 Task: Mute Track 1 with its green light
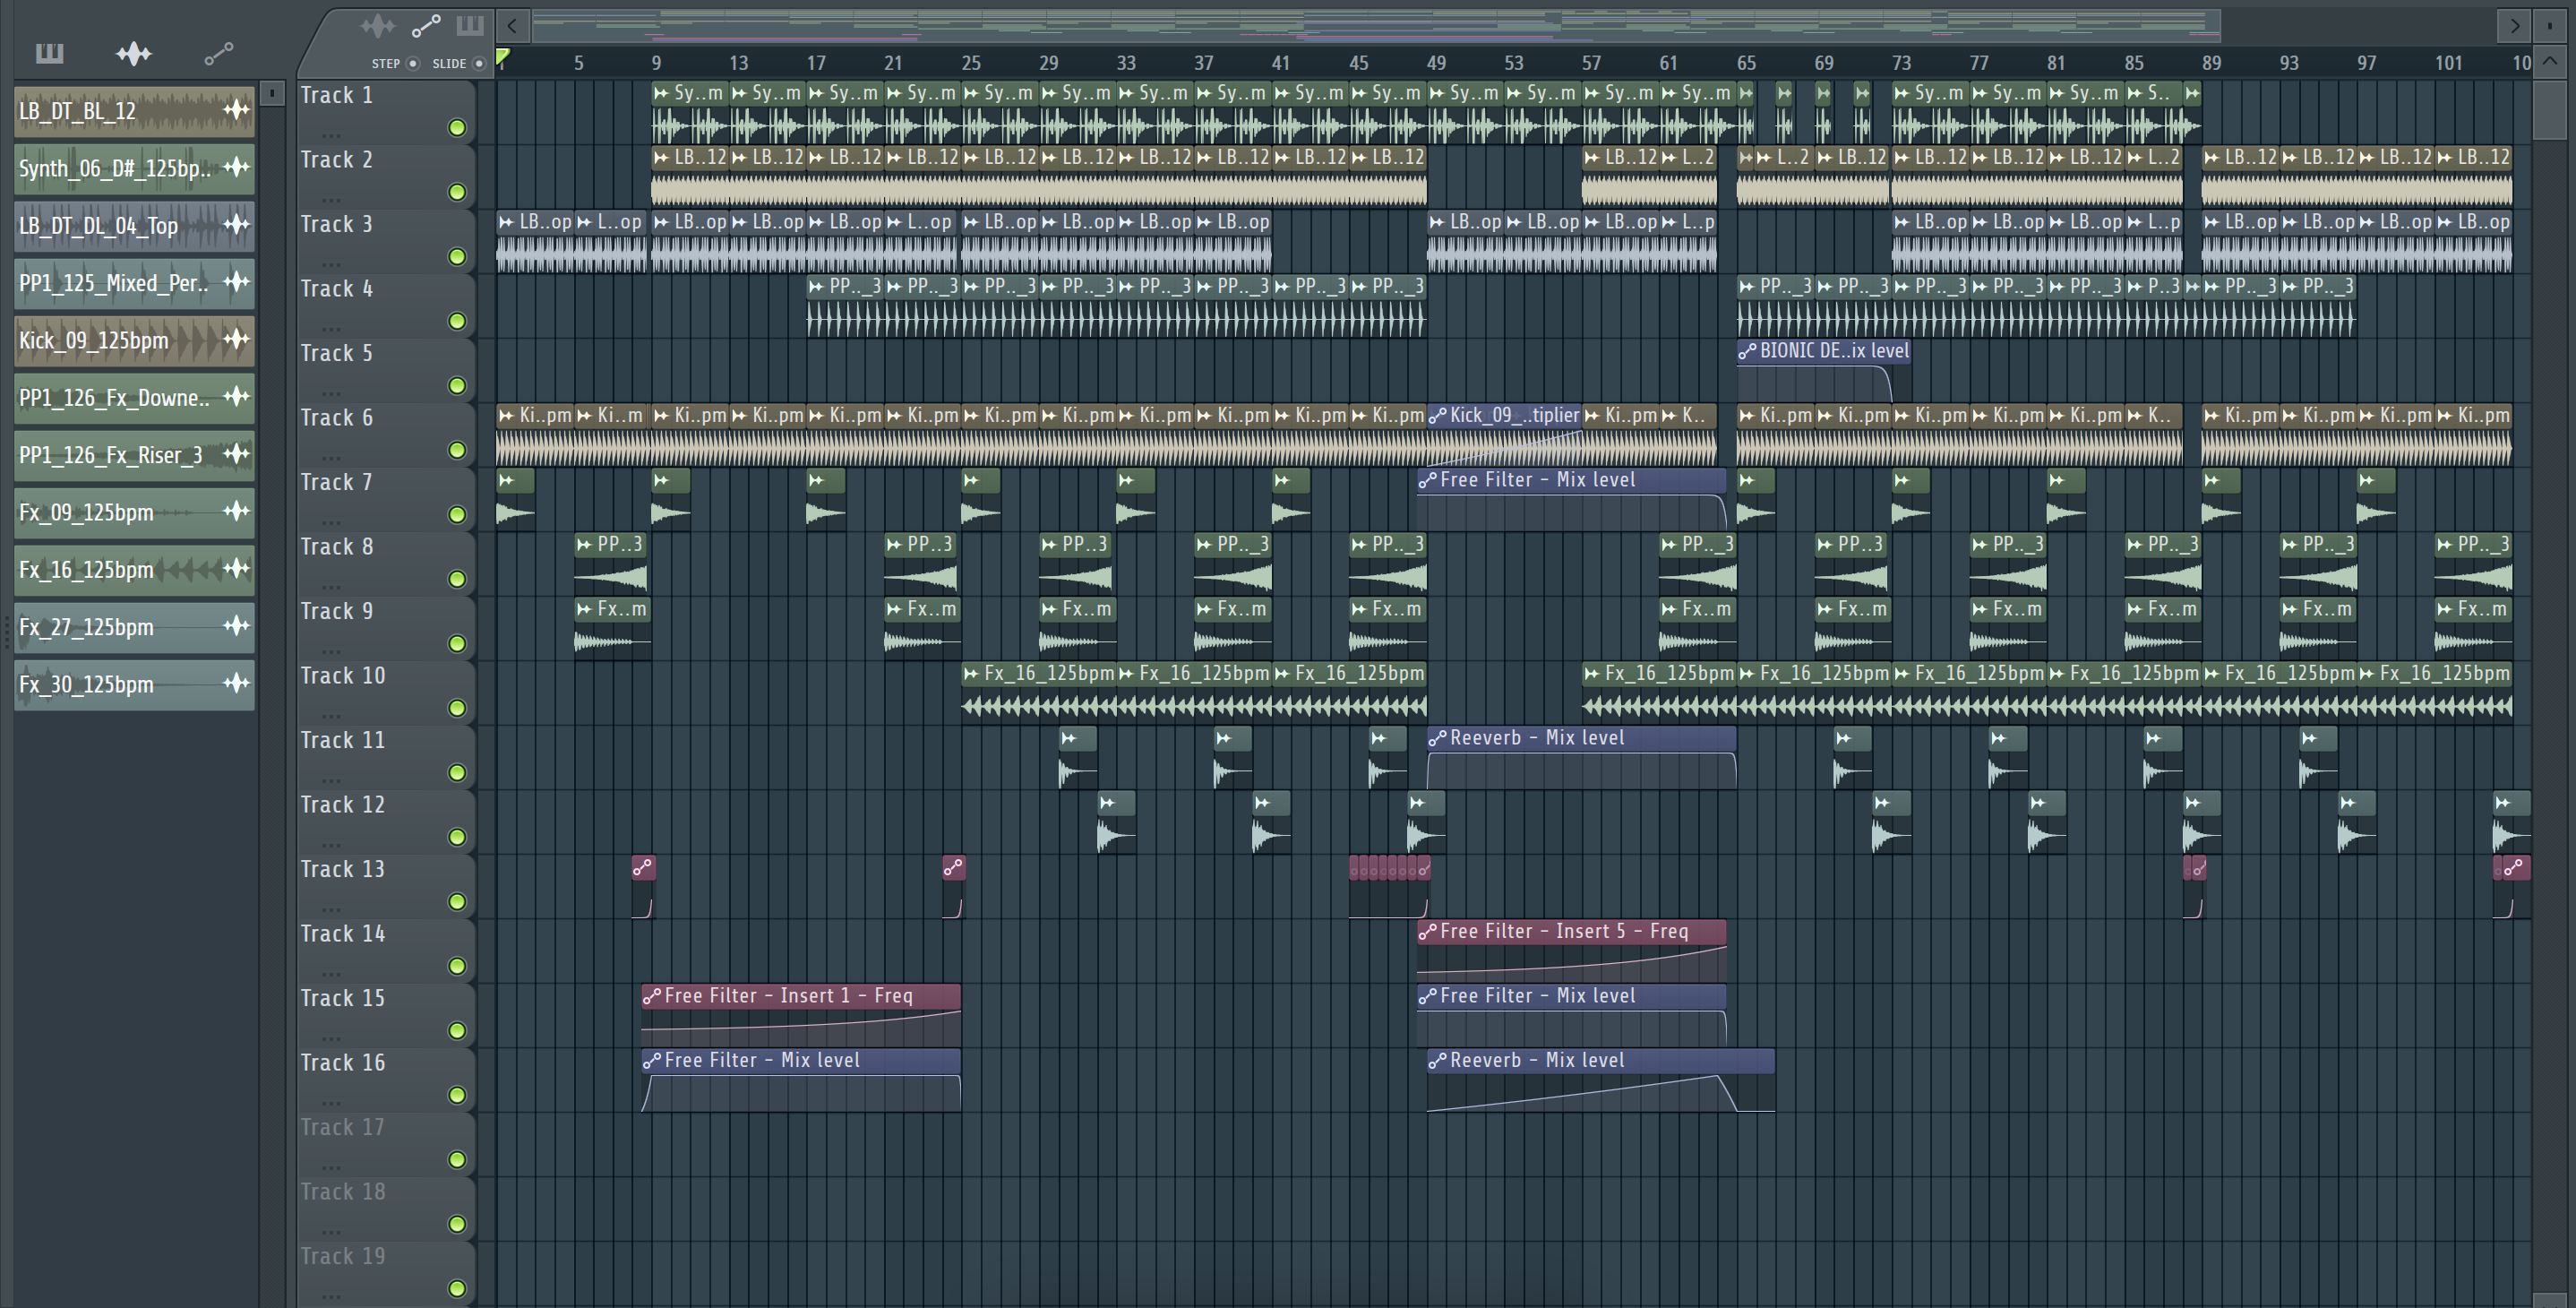(x=457, y=127)
